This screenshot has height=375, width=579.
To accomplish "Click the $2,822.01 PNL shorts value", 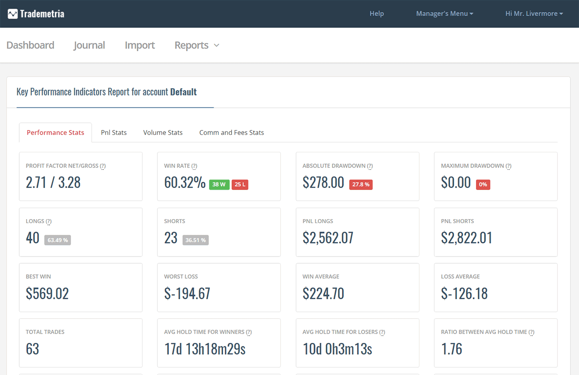I will tap(467, 238).
